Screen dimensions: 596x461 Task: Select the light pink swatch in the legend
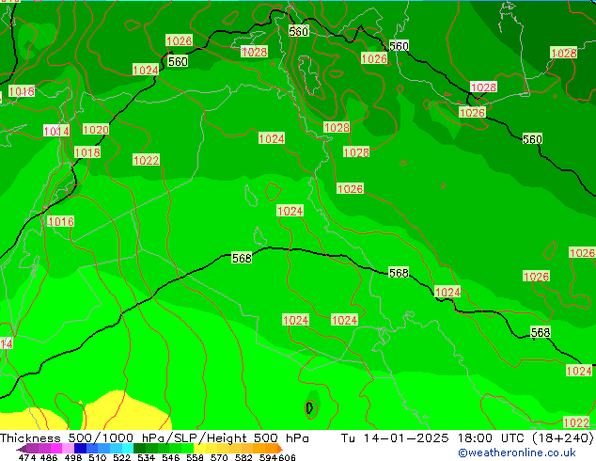click(x=68, y=448)
